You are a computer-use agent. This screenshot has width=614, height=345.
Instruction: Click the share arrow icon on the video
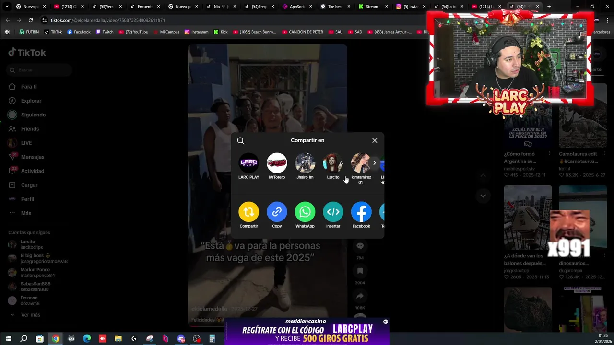[360, 296]
